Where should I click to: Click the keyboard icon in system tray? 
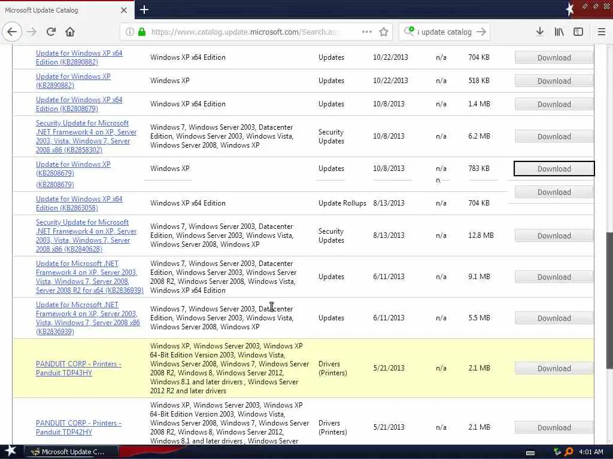click(x=530, y=453)
